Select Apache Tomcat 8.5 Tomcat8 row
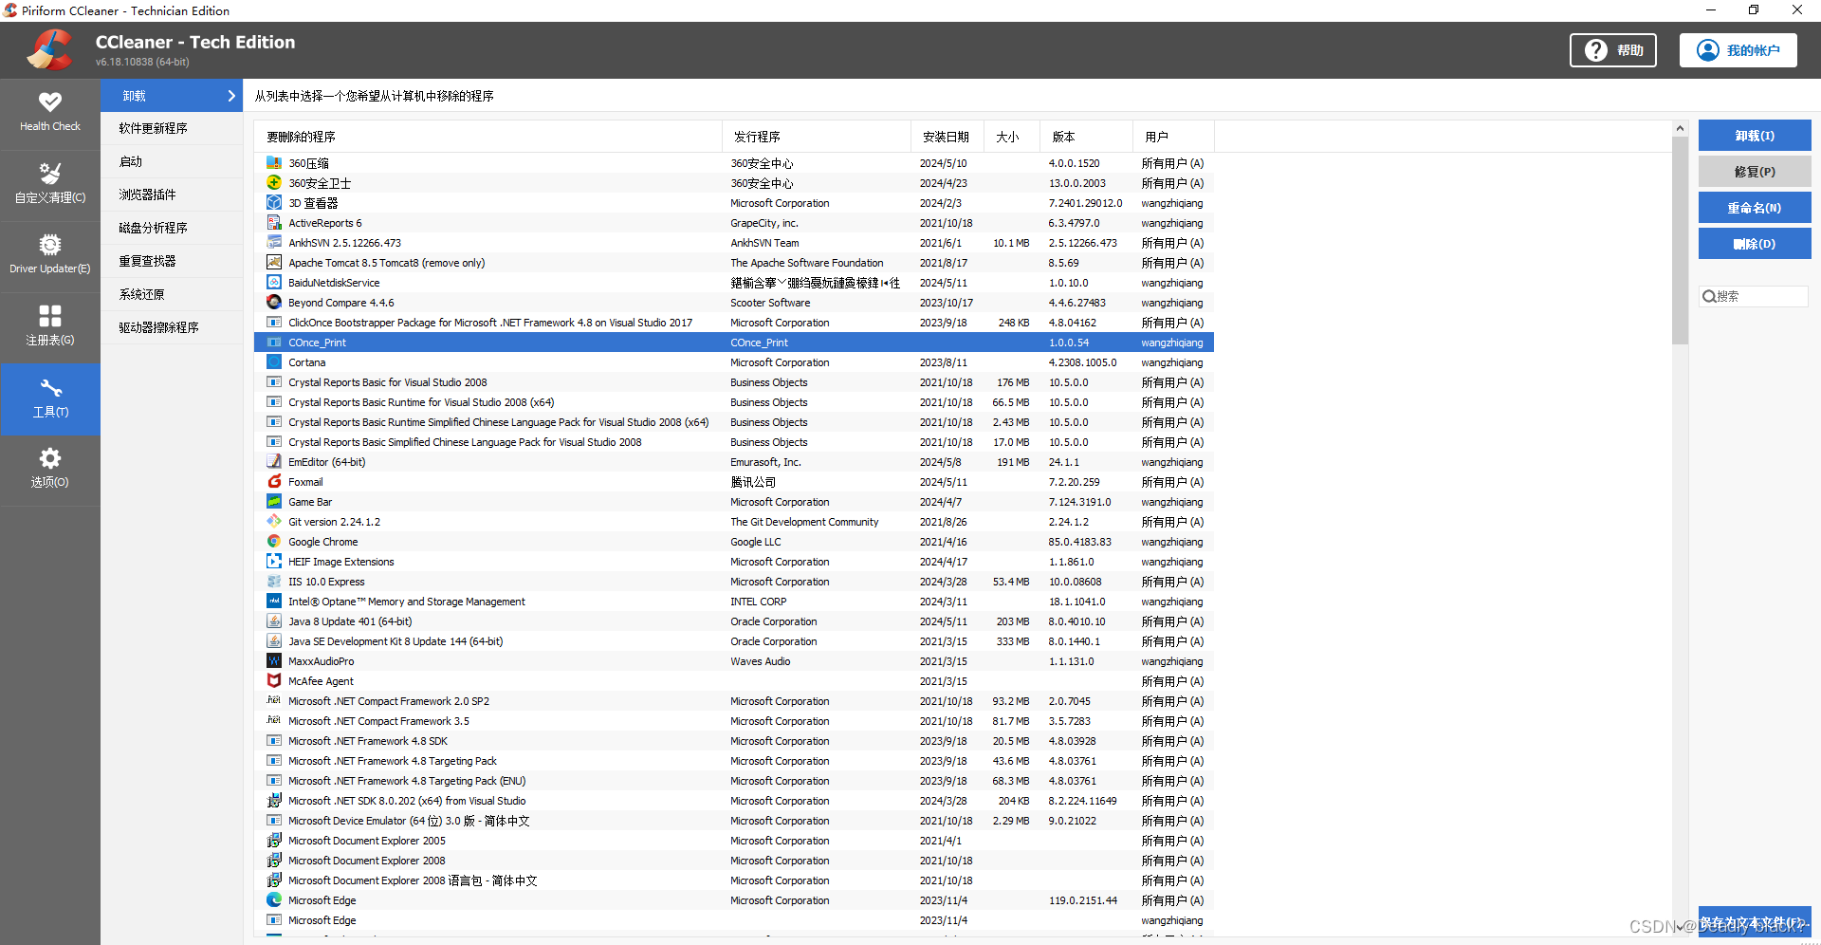The height and width of the screenshot is (945, 1821). [734, 263]
